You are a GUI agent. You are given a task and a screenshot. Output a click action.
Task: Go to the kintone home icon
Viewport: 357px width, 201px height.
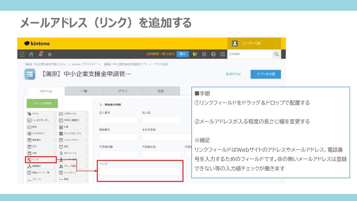31,54
